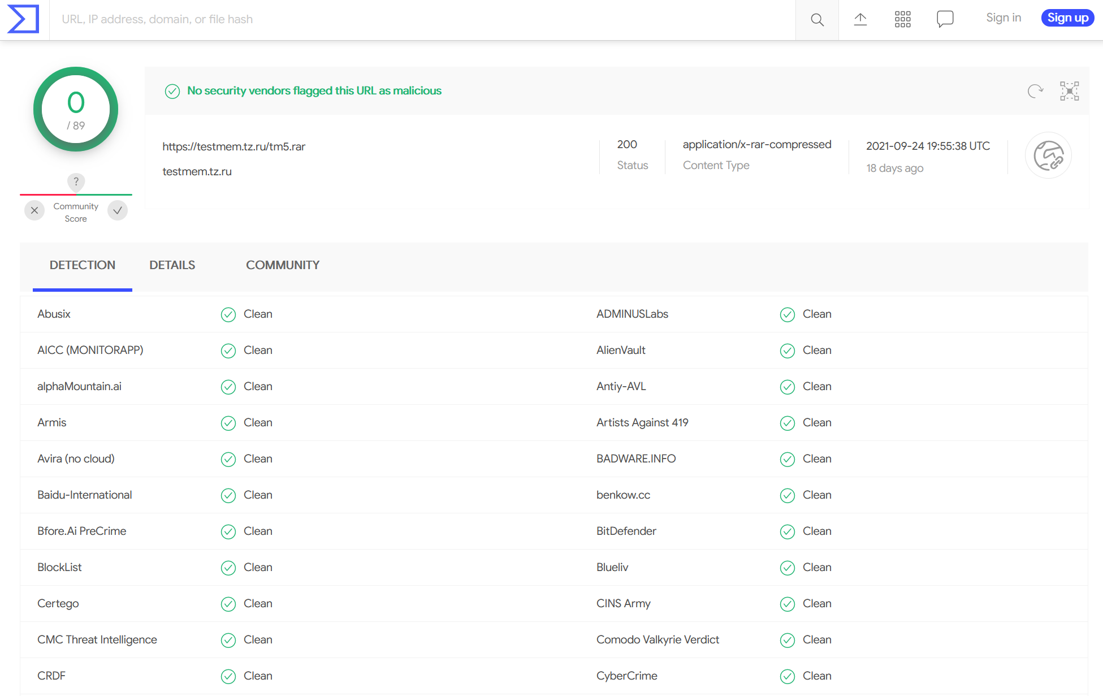
Task: Switch to the DETAILS tab
Action: point(172,265)
